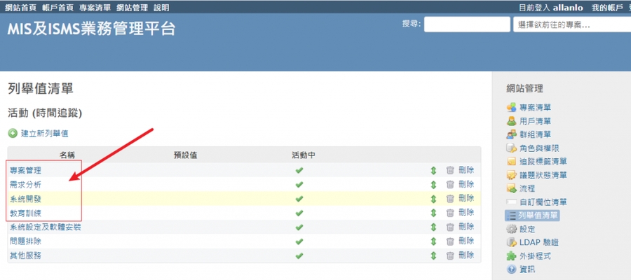Open 網站管理 in the top menu
631x280 pixels.
click(x=132, y=7)
